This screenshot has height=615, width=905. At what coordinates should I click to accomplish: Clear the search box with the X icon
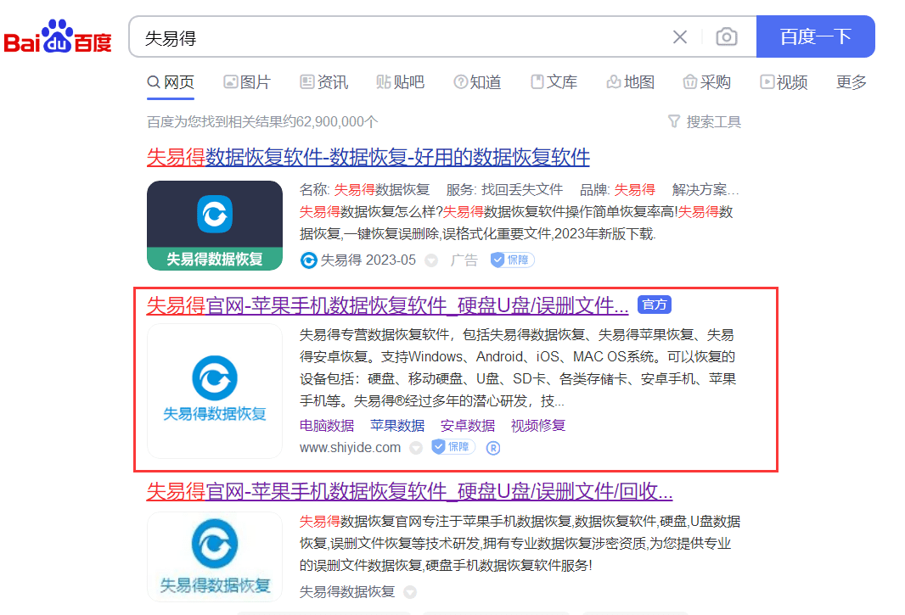coord(680,37)
